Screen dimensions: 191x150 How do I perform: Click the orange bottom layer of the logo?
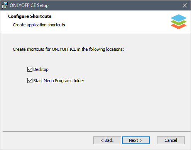click(179, 26)
